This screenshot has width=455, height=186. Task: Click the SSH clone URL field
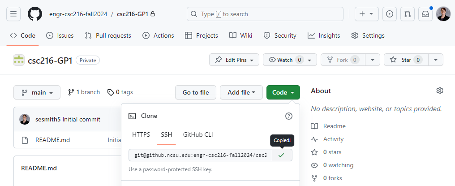[201, 155]
